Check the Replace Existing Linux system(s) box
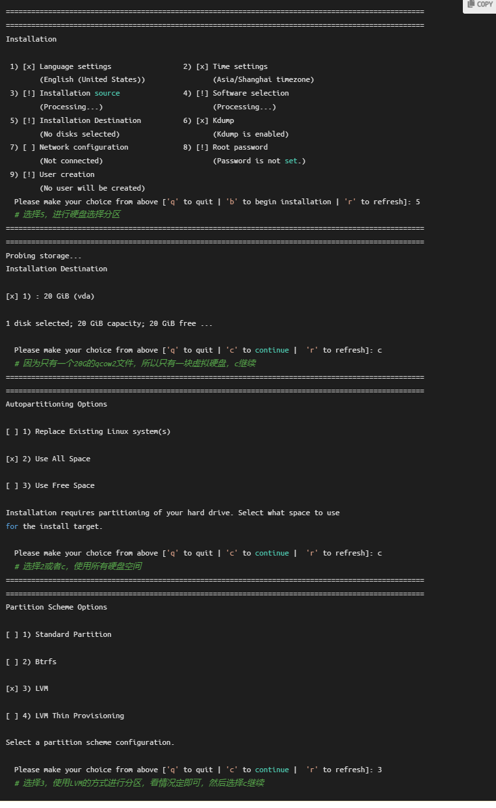Image resolution: width=496 pixels, height=808 pixels. tap(12, 431)
